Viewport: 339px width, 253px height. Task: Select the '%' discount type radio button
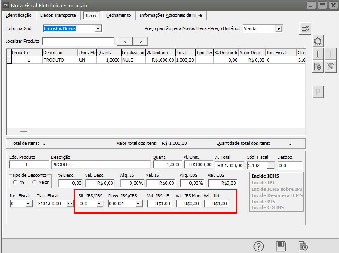16,182
